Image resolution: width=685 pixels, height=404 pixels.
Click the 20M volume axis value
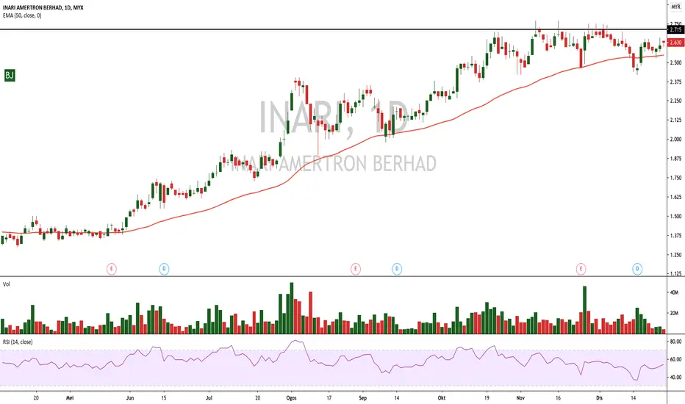coord(674,313)
